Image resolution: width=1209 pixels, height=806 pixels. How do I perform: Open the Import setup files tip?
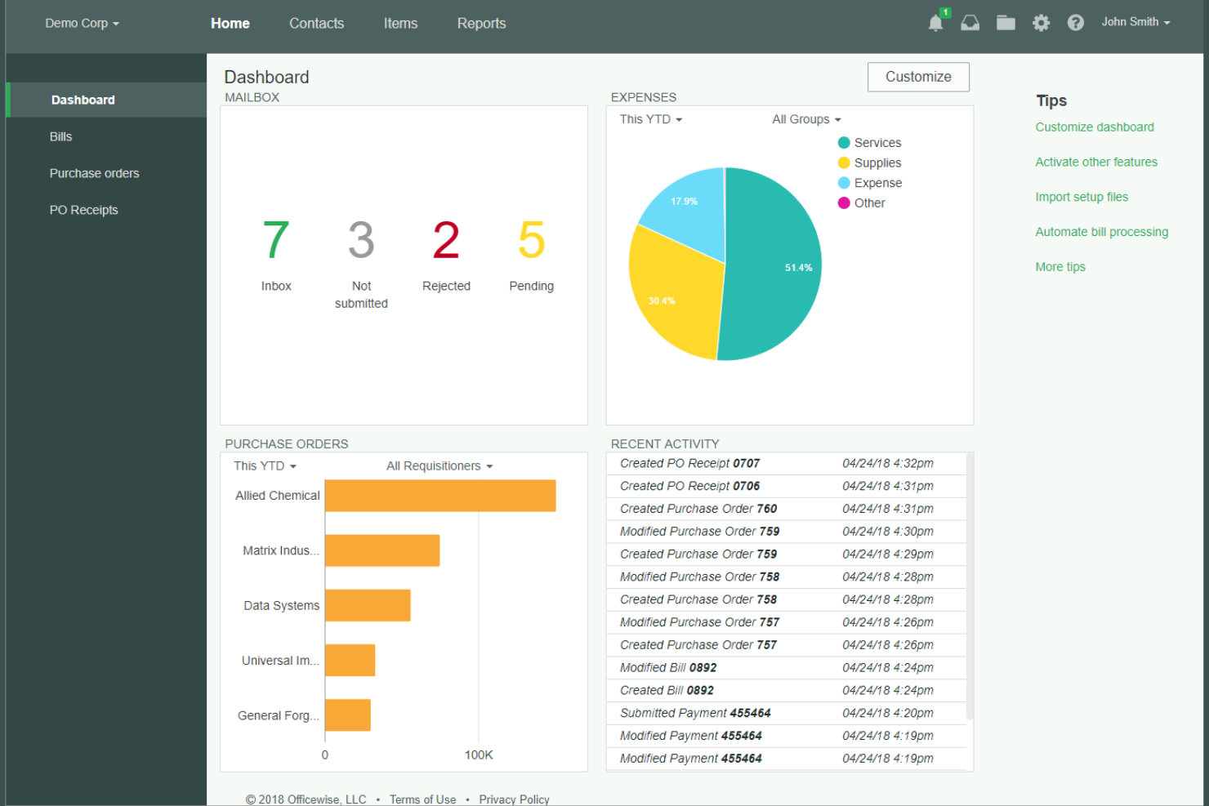coord(1082,198)
